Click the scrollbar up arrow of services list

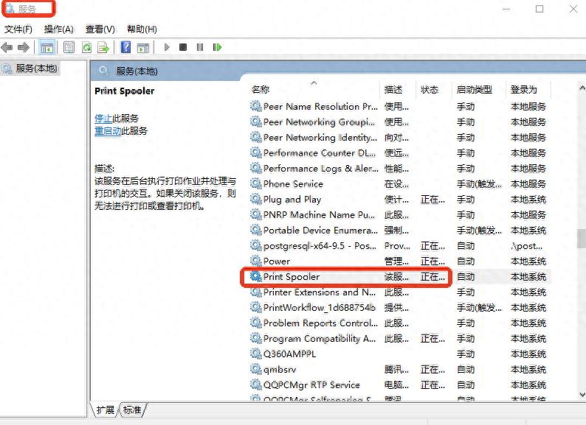[582, 88]
